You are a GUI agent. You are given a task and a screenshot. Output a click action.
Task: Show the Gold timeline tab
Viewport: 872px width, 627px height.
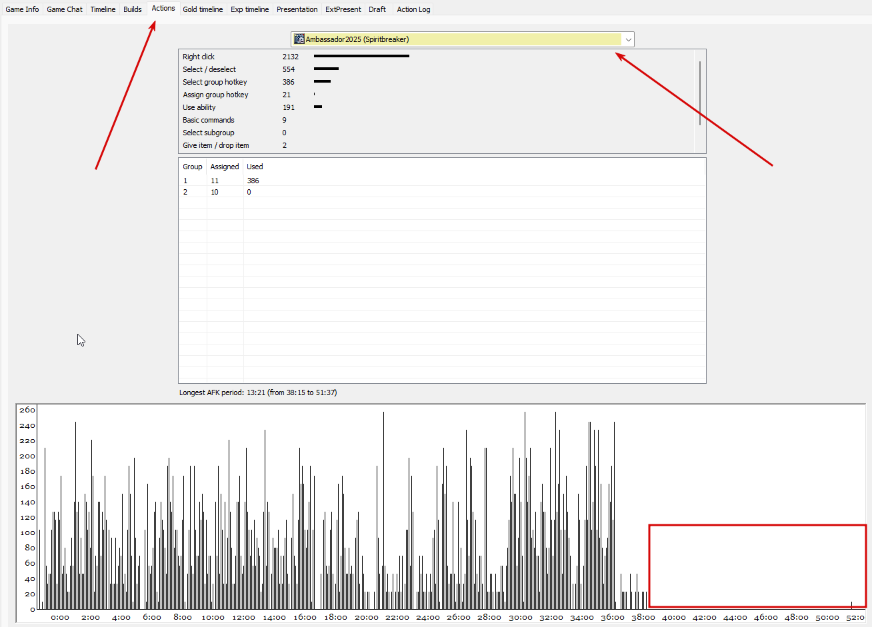pos(203,9)
